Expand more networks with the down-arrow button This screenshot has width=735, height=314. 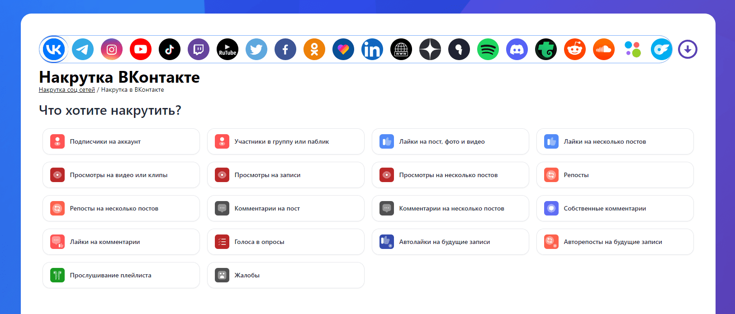pos(688,49)
